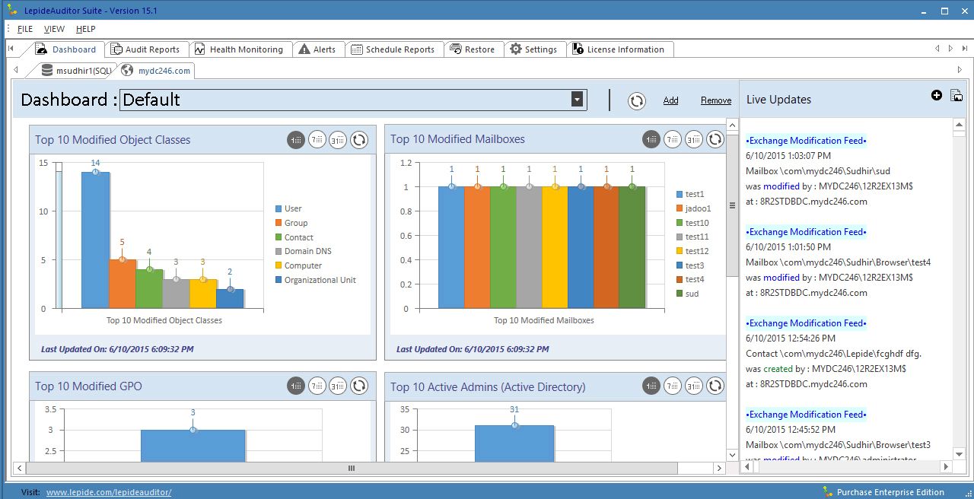Open the Dashboard selection dropdown arrow
This screenshot has height=499, width=974.
coord(578,100)
